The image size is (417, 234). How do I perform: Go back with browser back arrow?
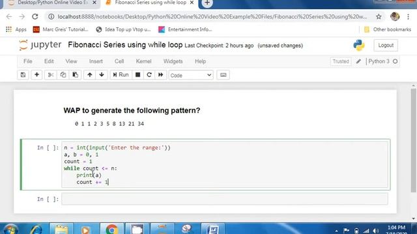(x=9, y=17)
